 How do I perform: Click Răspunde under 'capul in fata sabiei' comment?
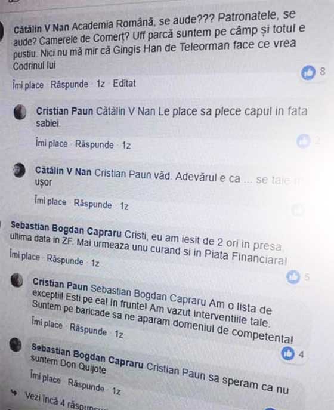click(x=94, y=144)
